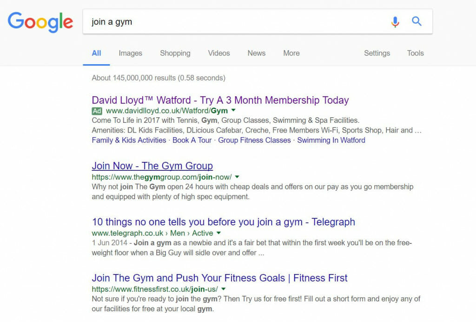Viewport: 476px width, 322px height.
Task: Open Family & Kids Activities sitelink
Action: 129,140
